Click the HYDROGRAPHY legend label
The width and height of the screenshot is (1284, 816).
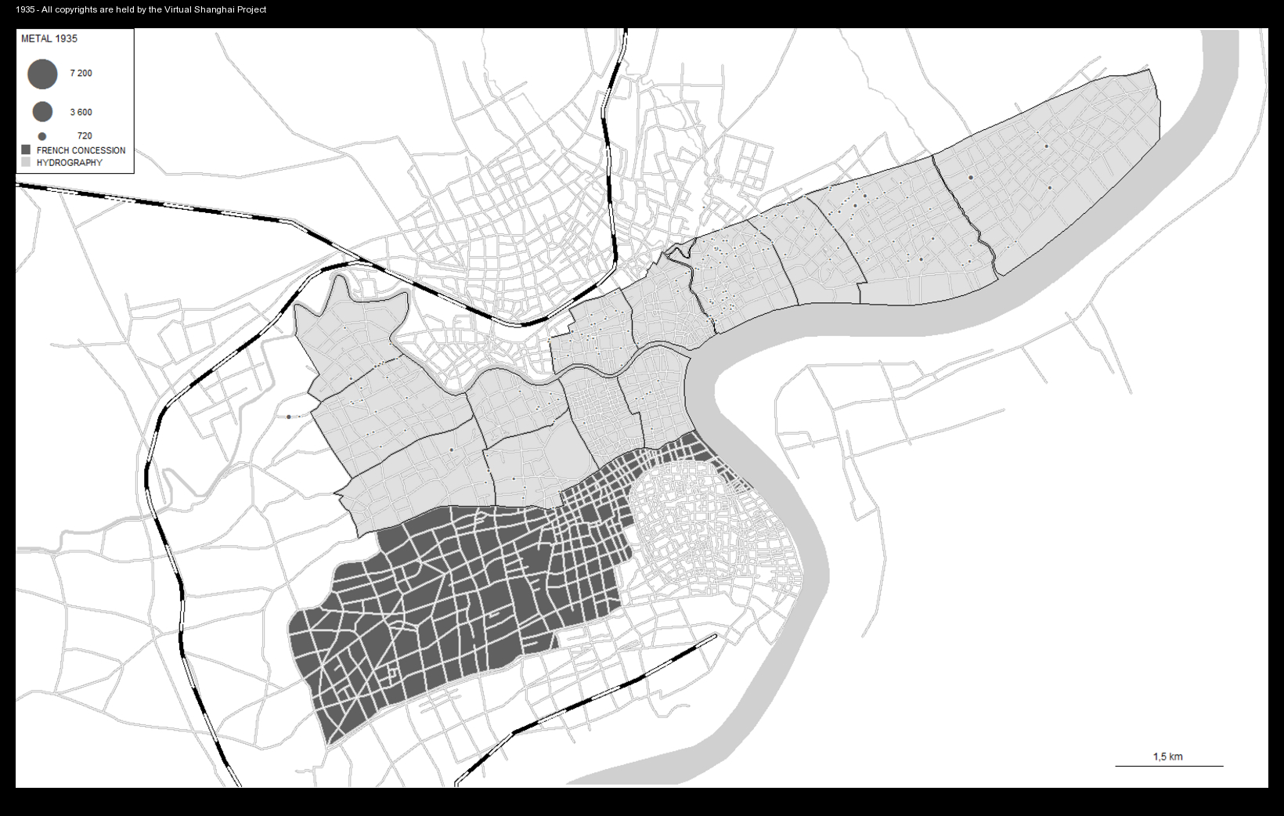[69, 163]
